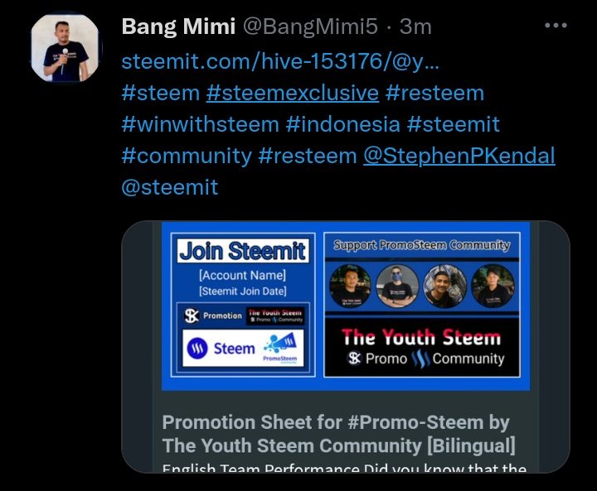Screen dimensions: 597x491
Task: Click the @steemit mention
Action: point(170,187)
